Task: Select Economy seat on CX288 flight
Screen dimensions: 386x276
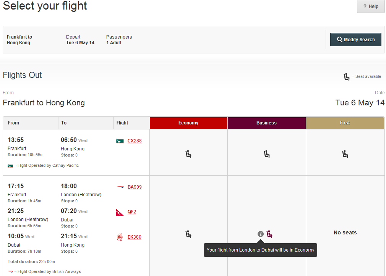Action: point(188,154)
